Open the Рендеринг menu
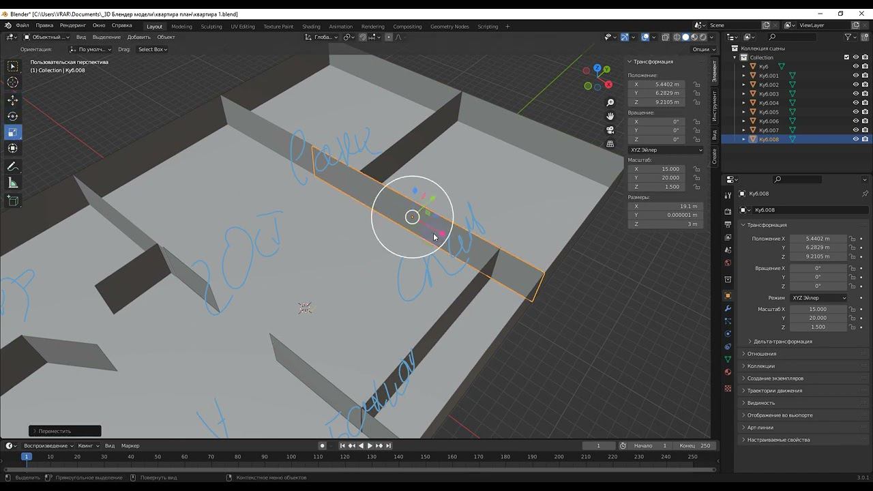The height and width of the screenshot is (491, 873). [72, 25]
